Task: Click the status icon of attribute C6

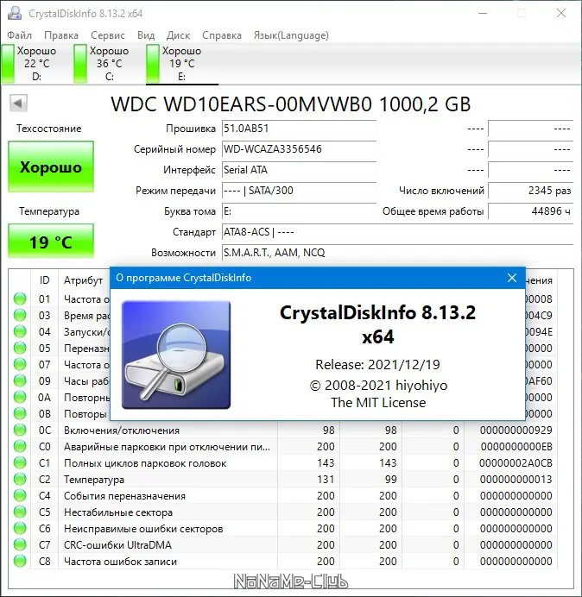Action: pos(20,529)
